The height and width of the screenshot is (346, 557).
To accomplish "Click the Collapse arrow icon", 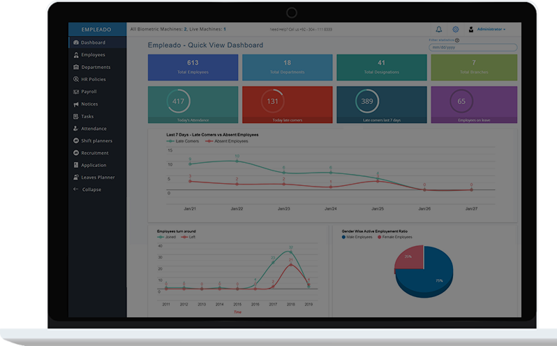I will pos(75,189).
